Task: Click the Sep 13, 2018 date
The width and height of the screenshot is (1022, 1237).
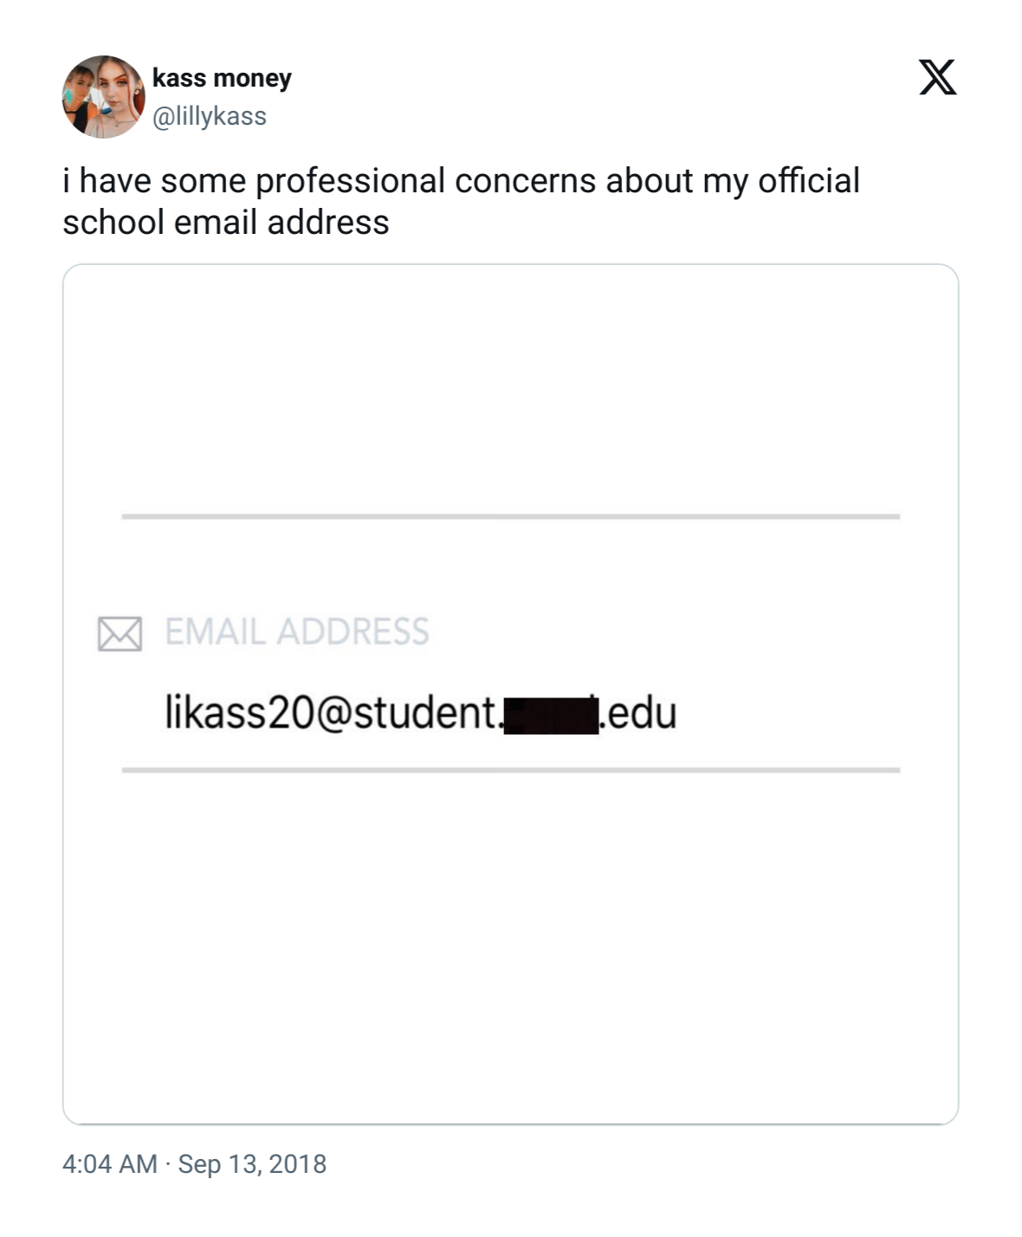Action: coord(252,1163)
